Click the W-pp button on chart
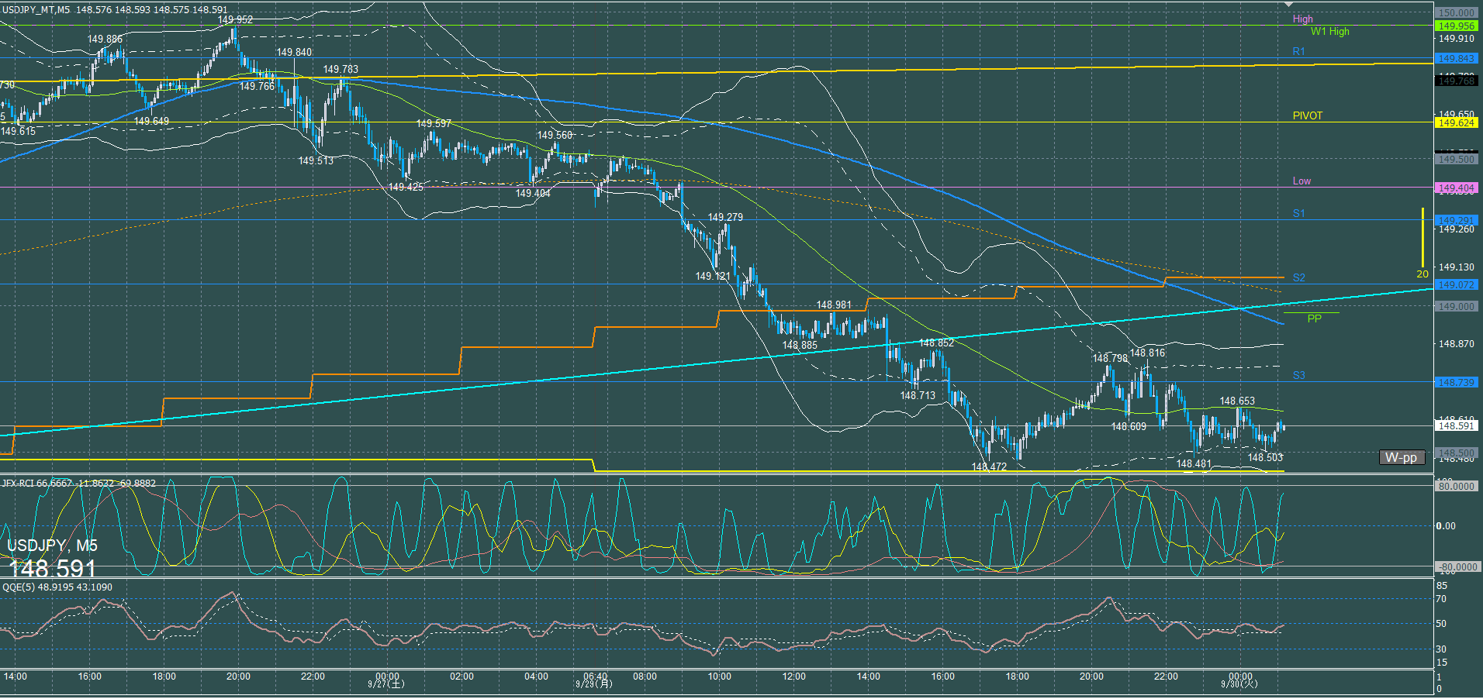The image size is (1483, 699). (1401, 457)
